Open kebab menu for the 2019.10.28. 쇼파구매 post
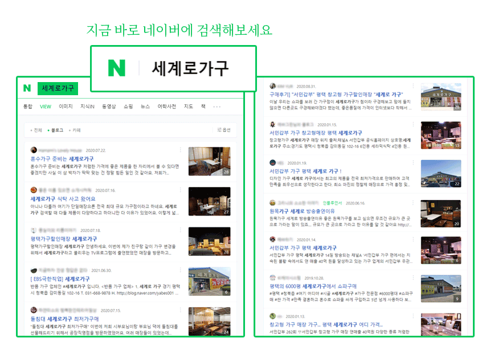490x350 pixels. [413, 278]
